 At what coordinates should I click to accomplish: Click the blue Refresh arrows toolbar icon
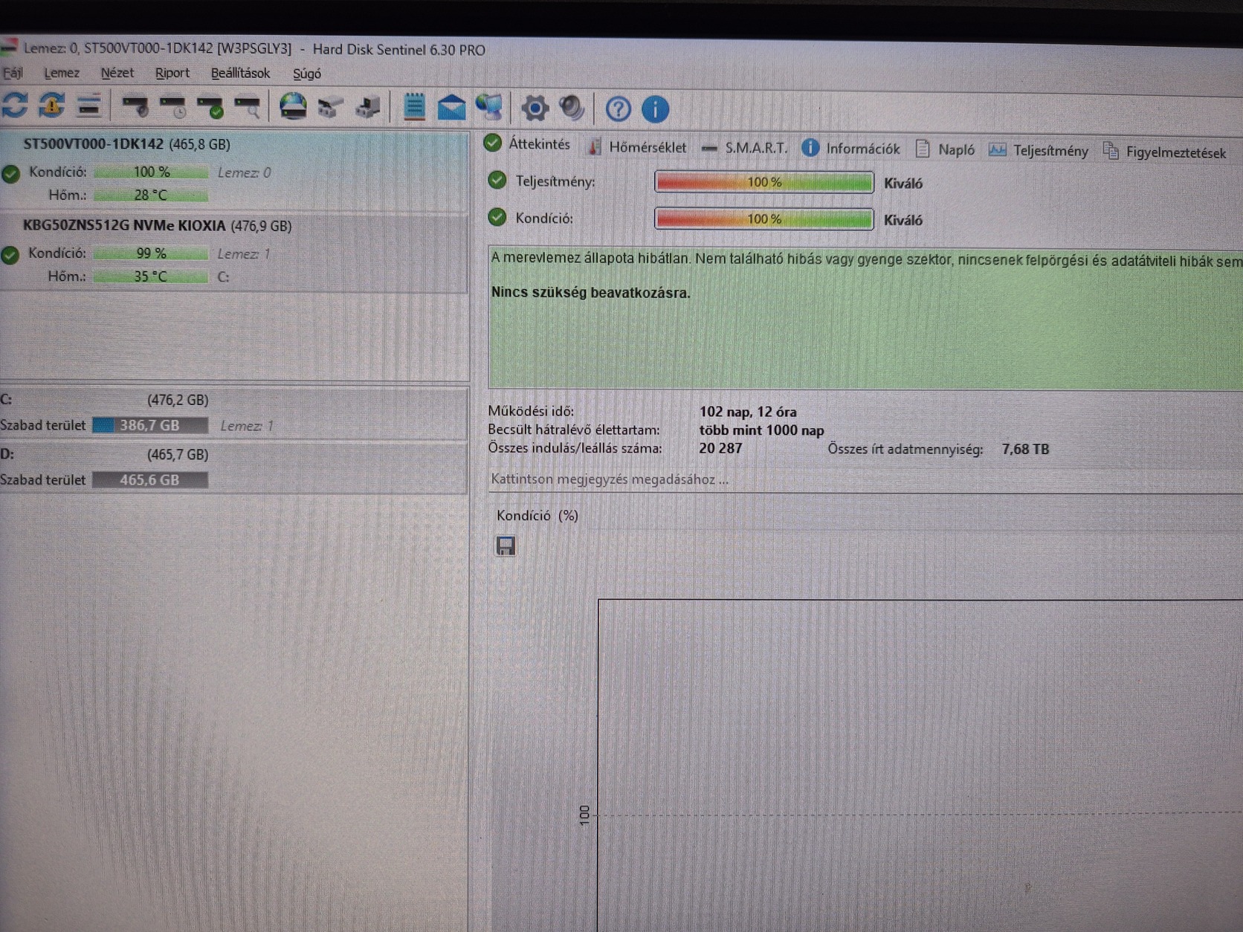point(14,105)
